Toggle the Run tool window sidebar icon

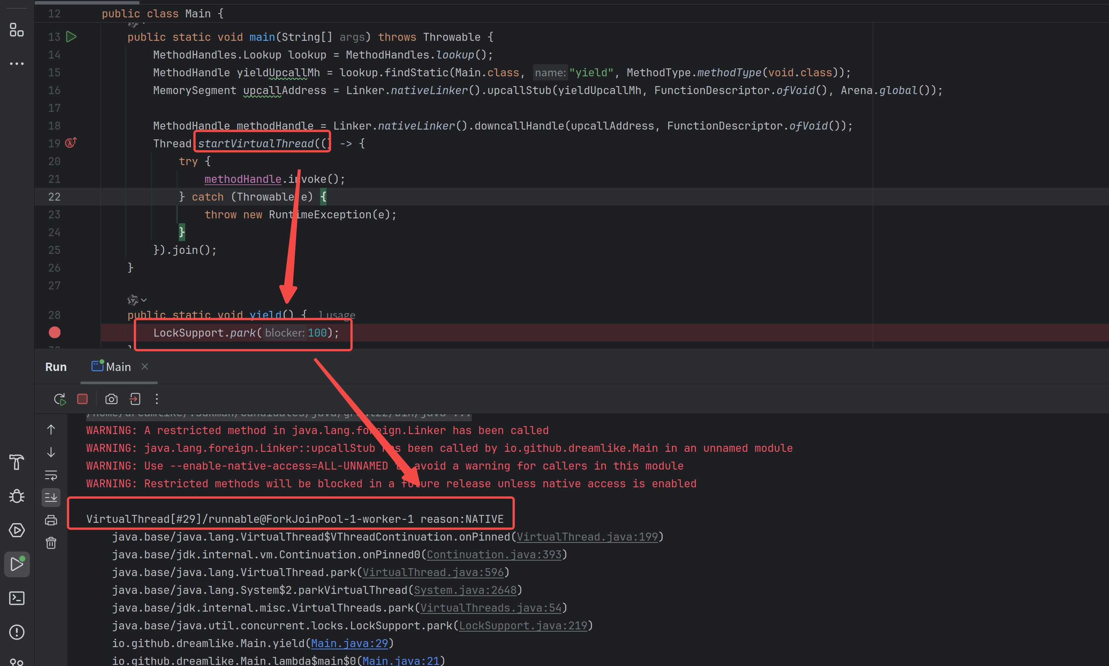(17, 564)
